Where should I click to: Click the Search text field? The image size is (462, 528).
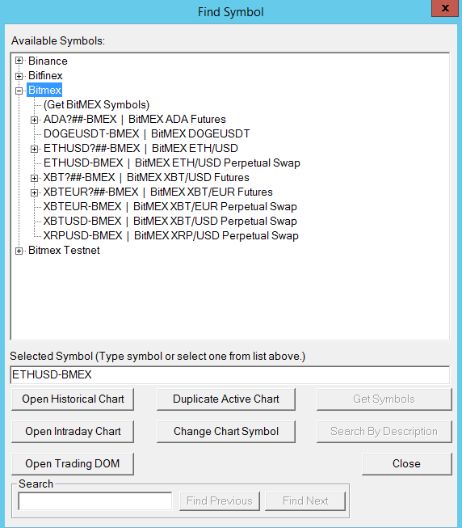95,501
